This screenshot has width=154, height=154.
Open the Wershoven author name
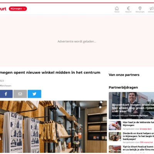pyautogui.click(x=5, y=86)
